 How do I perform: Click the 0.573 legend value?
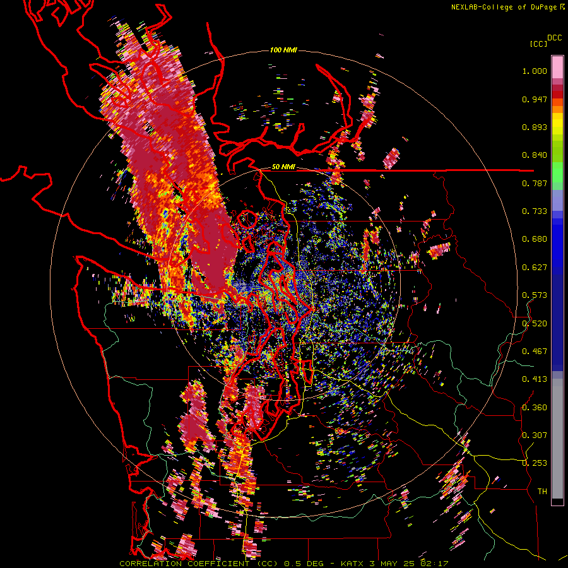(x=535, y=295)
